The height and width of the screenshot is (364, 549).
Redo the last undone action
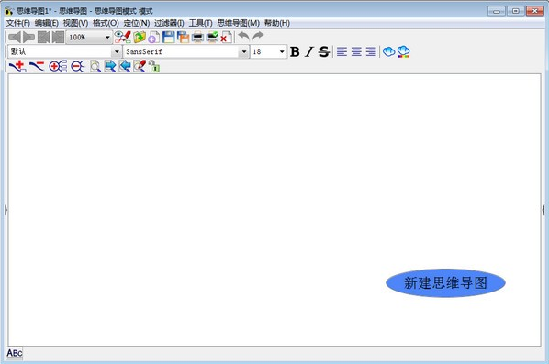click(x=258, y=36)
